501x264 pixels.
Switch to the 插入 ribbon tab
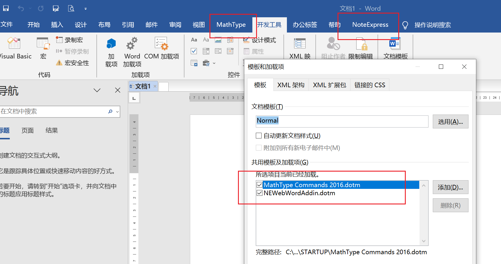[x=57, y=25]
